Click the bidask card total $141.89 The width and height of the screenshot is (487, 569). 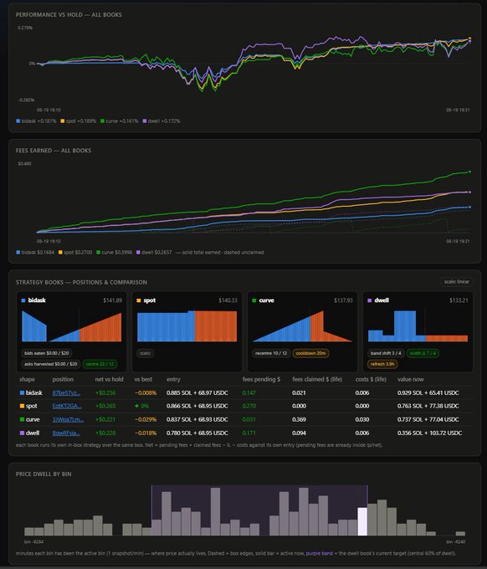[112, 300]
